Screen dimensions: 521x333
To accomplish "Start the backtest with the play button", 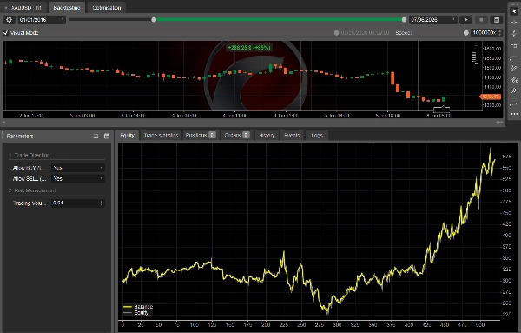I will pos(465,20).
